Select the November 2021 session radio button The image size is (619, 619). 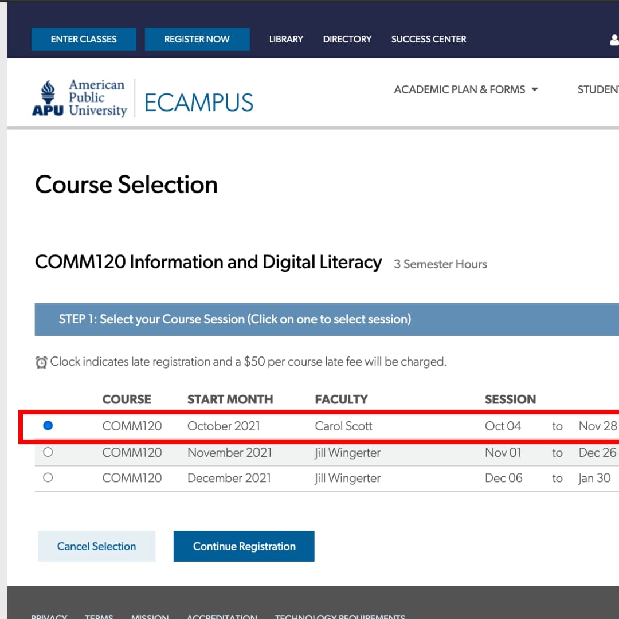48,452
